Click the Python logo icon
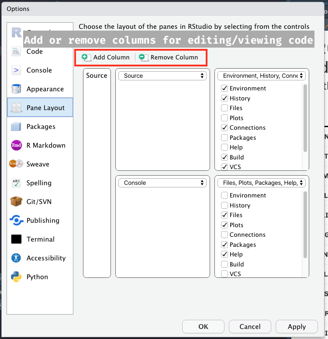This screenshot has width=328, height=339. (16, 277)
